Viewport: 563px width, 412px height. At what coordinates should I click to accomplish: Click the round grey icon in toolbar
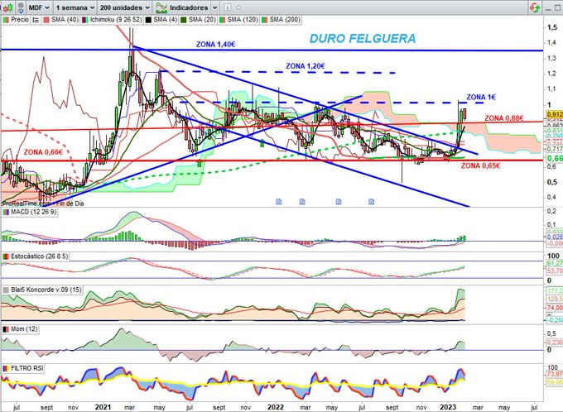tap(238, 7)
